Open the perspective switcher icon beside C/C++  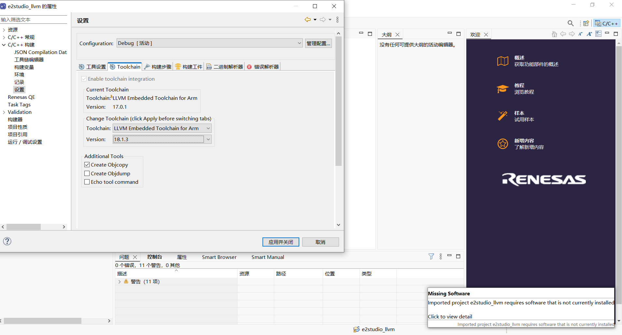(586, 23)
